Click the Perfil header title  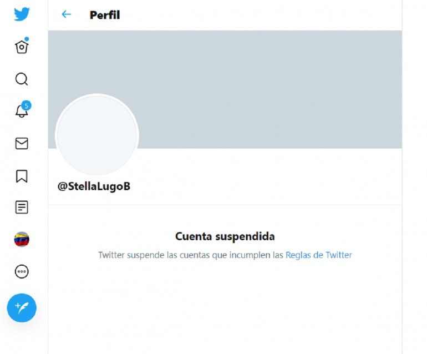[105, 15]
